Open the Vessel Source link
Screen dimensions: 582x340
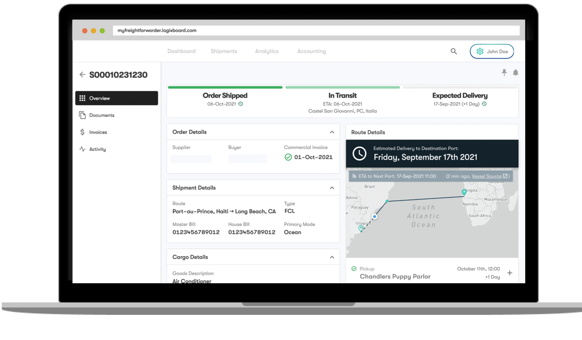(x=487, y=176)
